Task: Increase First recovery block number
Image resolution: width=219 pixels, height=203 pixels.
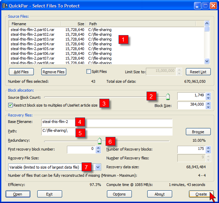Action: pos(98,148)
